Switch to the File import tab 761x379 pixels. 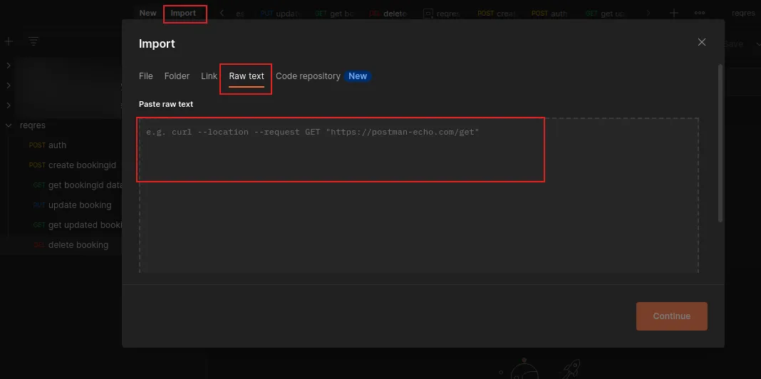[x=145, y=76]
